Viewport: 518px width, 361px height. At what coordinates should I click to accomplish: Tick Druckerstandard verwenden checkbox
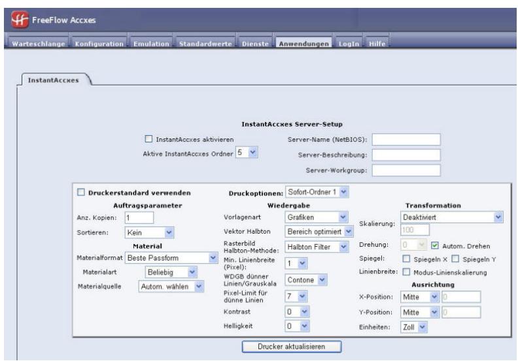point(81,192)
